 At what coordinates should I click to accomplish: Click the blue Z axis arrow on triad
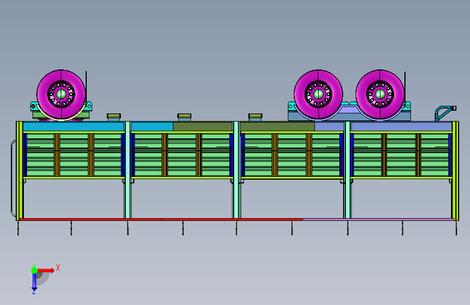[x=34, y=282]
